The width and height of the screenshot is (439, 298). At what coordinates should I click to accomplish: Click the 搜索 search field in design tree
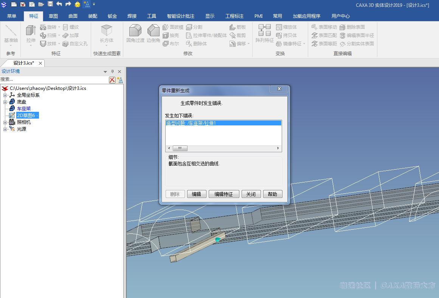(x=54, y=80)
